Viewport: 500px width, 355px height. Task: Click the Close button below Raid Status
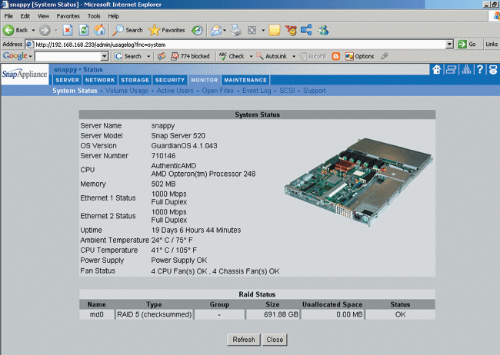pos(275,340)
